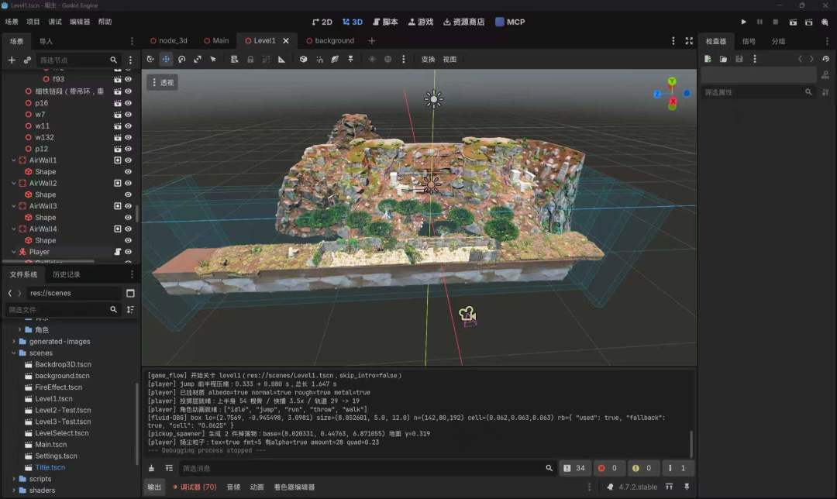Open the file sort options icon
Image resolution: width=837 pixels, height=499 pixels.
[x=130, y=309]
